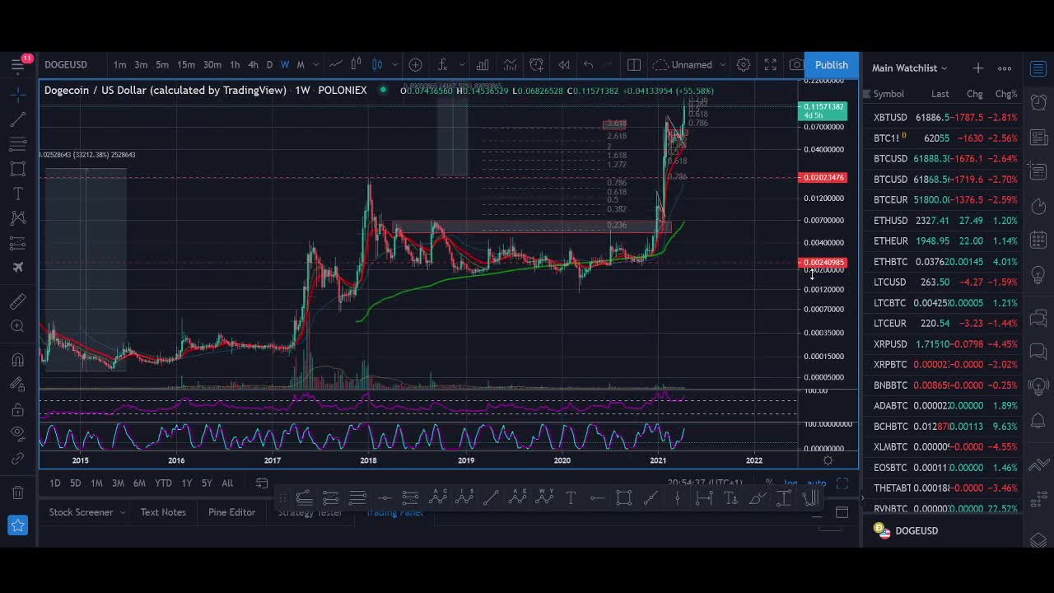Open the calendar panel icon
This screenshot has width=1054, height=593.
1038,240
